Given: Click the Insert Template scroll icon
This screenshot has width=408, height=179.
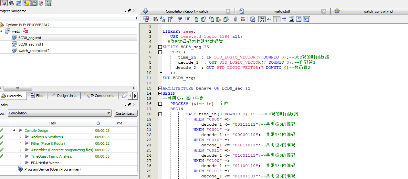Looking at the screenshot, I should tap(243, 19).
